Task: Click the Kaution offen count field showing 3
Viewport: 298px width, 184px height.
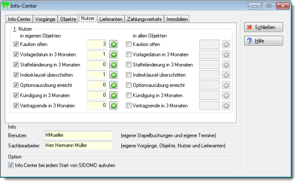Action: coord(97,44)
